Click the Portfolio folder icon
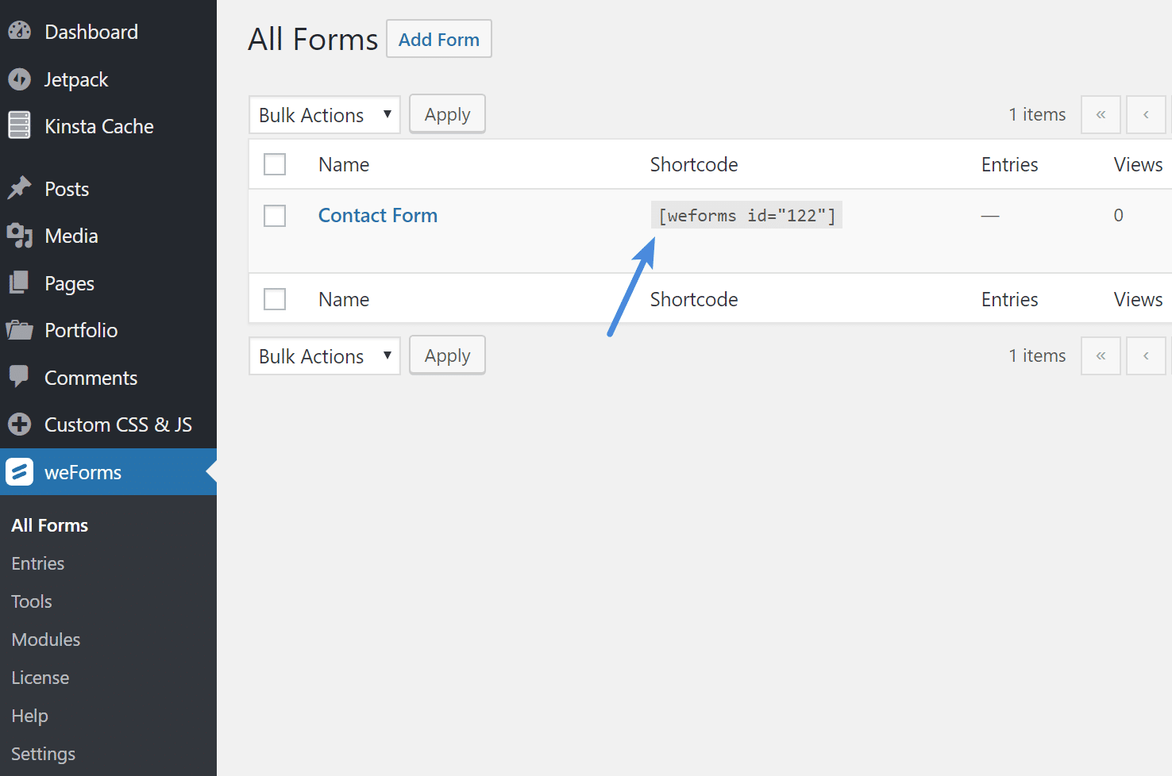Viewport: 1172px width, 776px height. click(19, 329)
